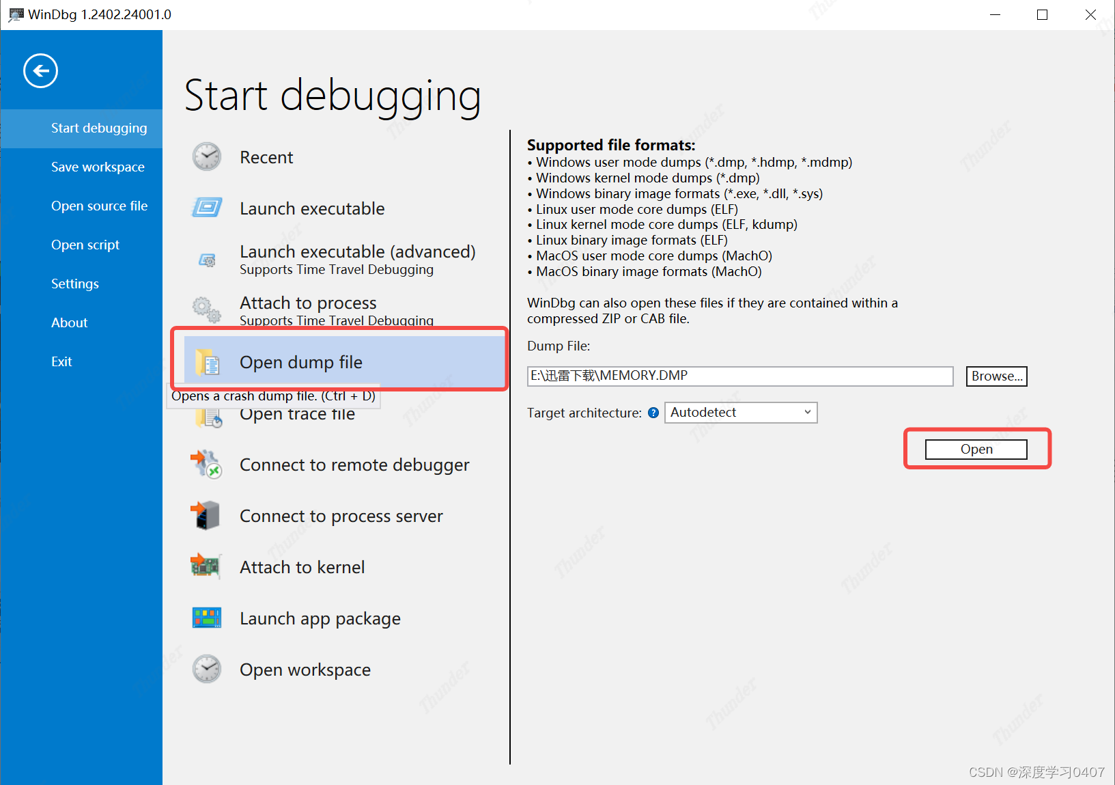
Task: Choose the Connect to remote debugger option
Action: [x=354, y=465]
